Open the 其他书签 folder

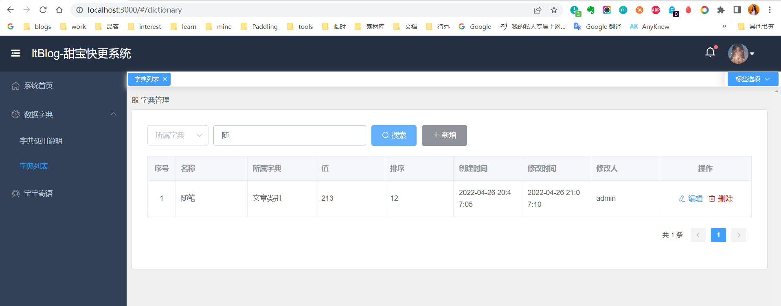point(756,26)
